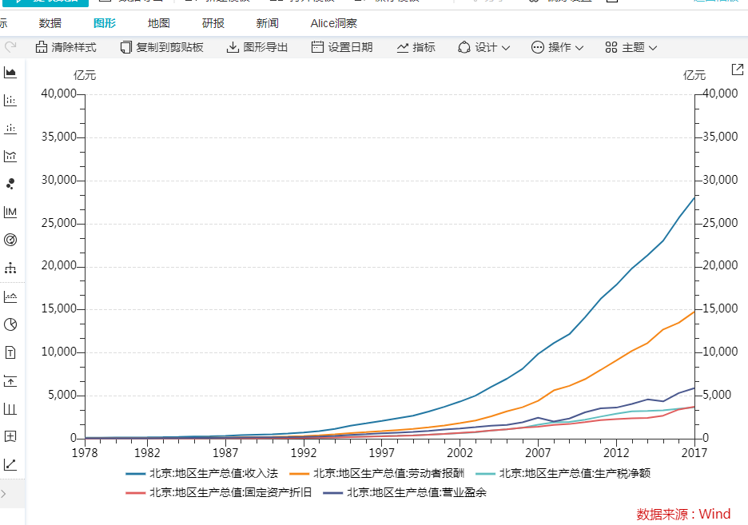Viewport: 748px width, 525px height.
Task: Click 清除样式 to clear styles
Action: (x=66, y=47)
